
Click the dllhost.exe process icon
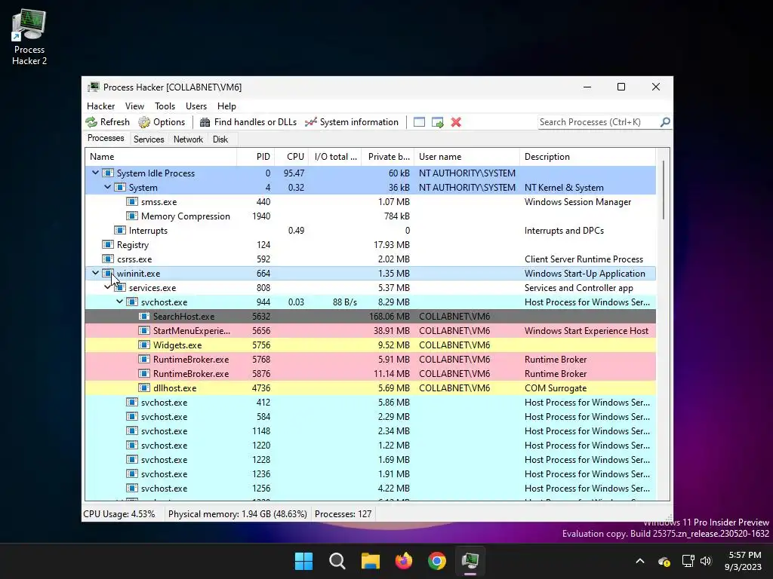tap(144, 388)
